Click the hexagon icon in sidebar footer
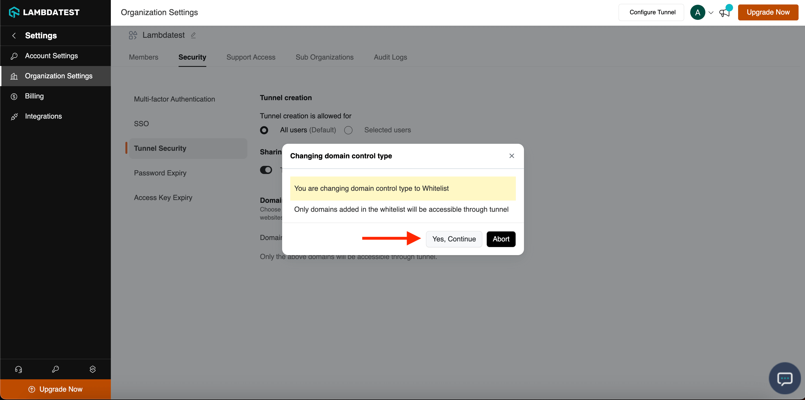805x400 pixels. point(92,370)
